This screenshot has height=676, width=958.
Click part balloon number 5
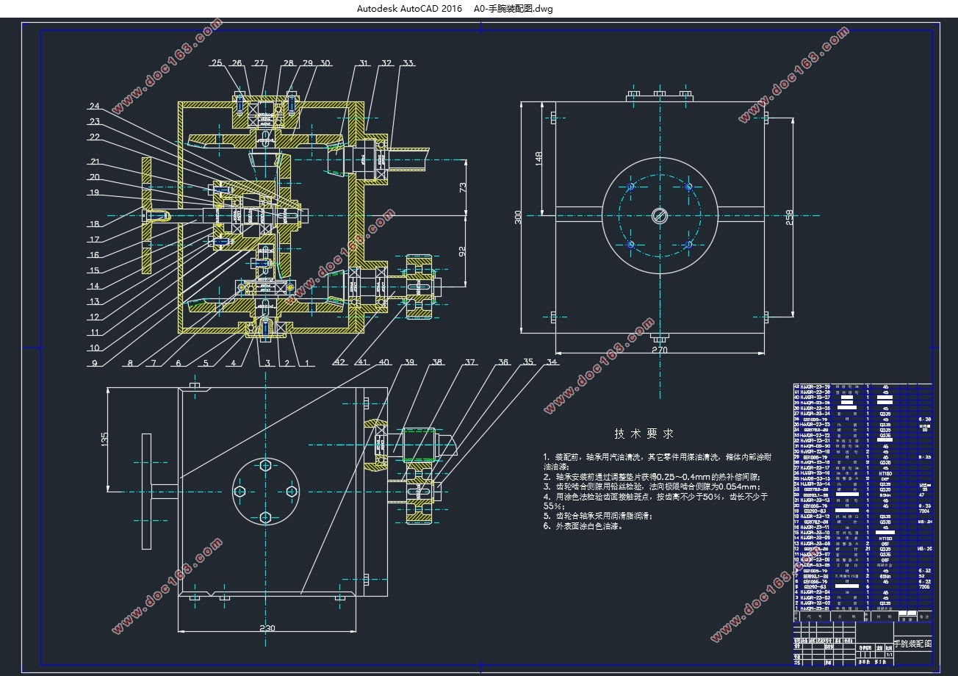205,362
